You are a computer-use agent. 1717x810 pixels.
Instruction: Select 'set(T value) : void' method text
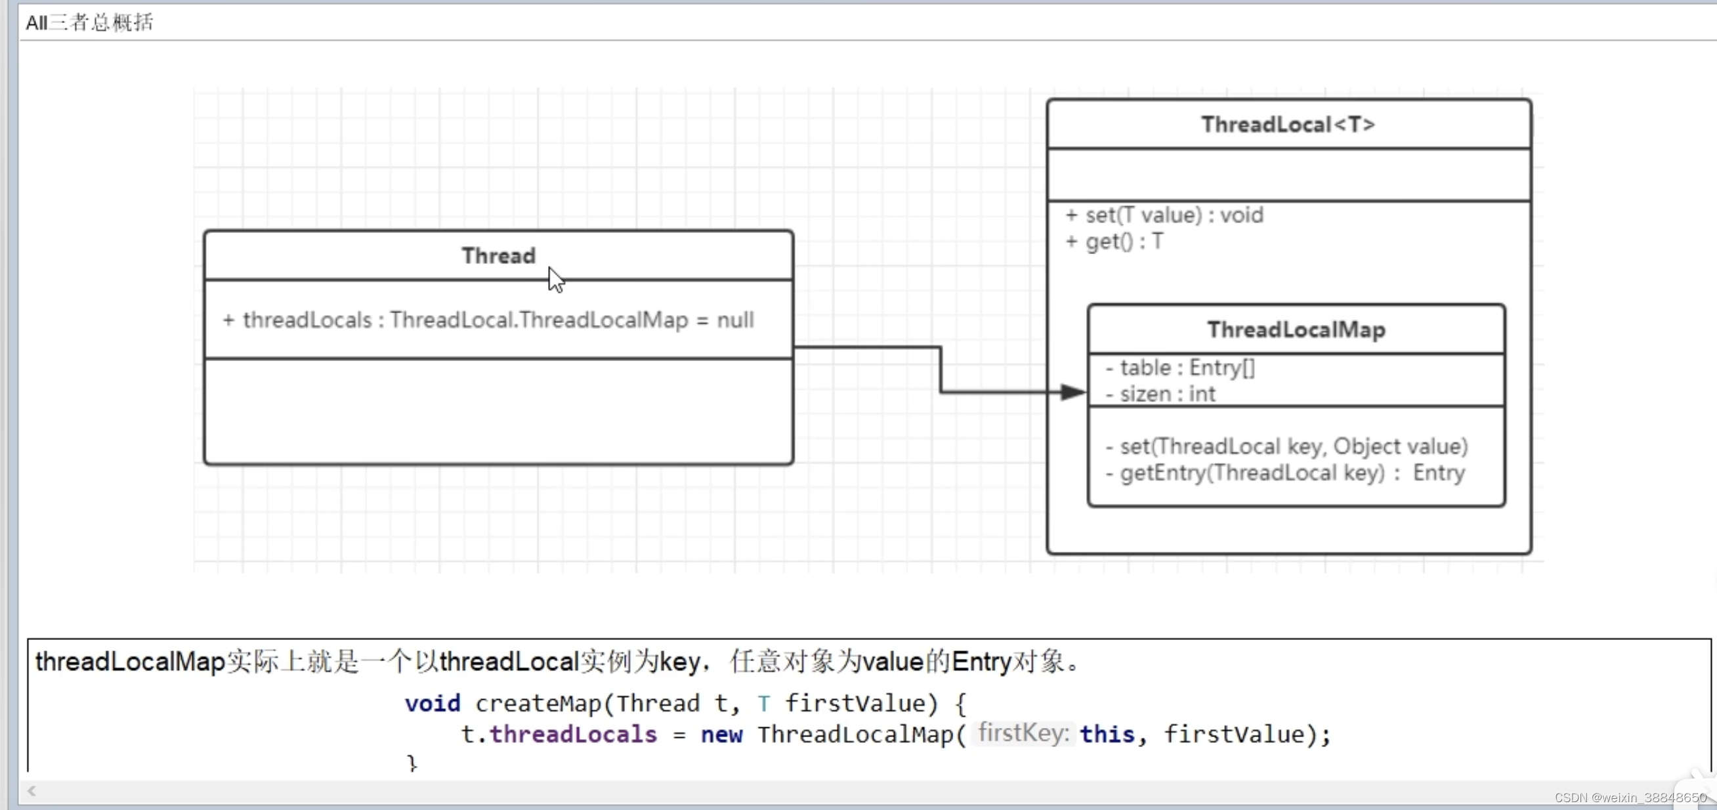pyautogui.click(x=1164, y=215)
